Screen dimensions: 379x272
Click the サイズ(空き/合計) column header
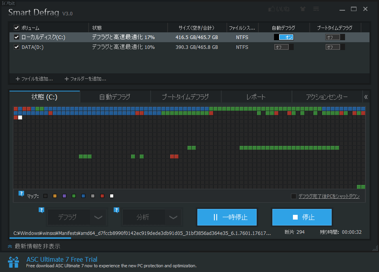197,28
